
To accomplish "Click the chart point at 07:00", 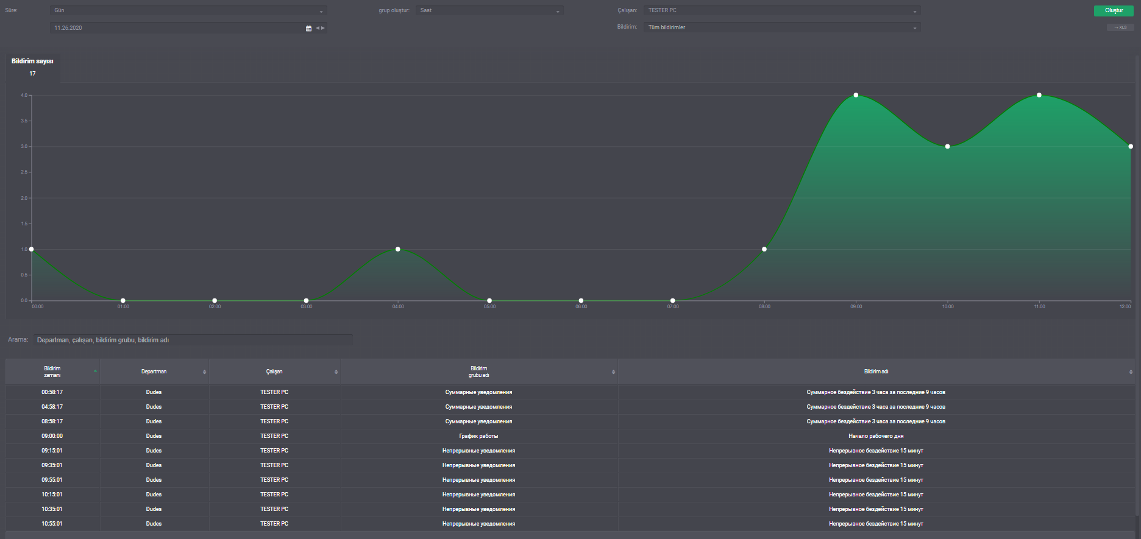I will coord(673,300).
